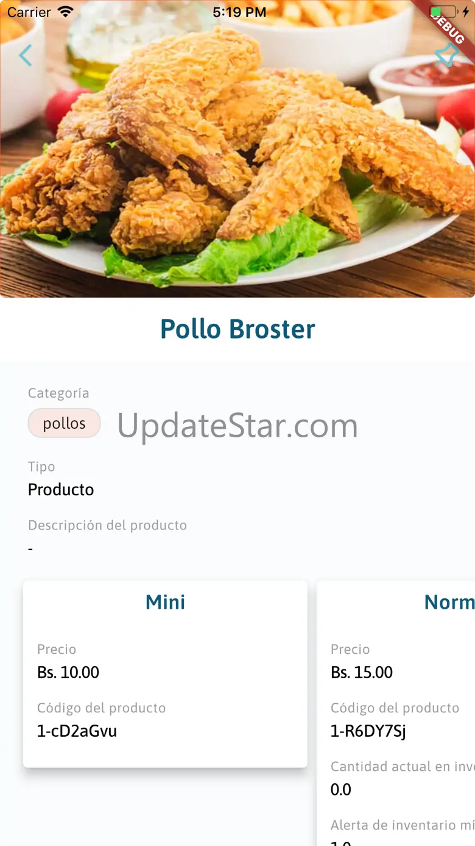
Task: Select the Normal variant card heading
Action: (x=449, y=602)
